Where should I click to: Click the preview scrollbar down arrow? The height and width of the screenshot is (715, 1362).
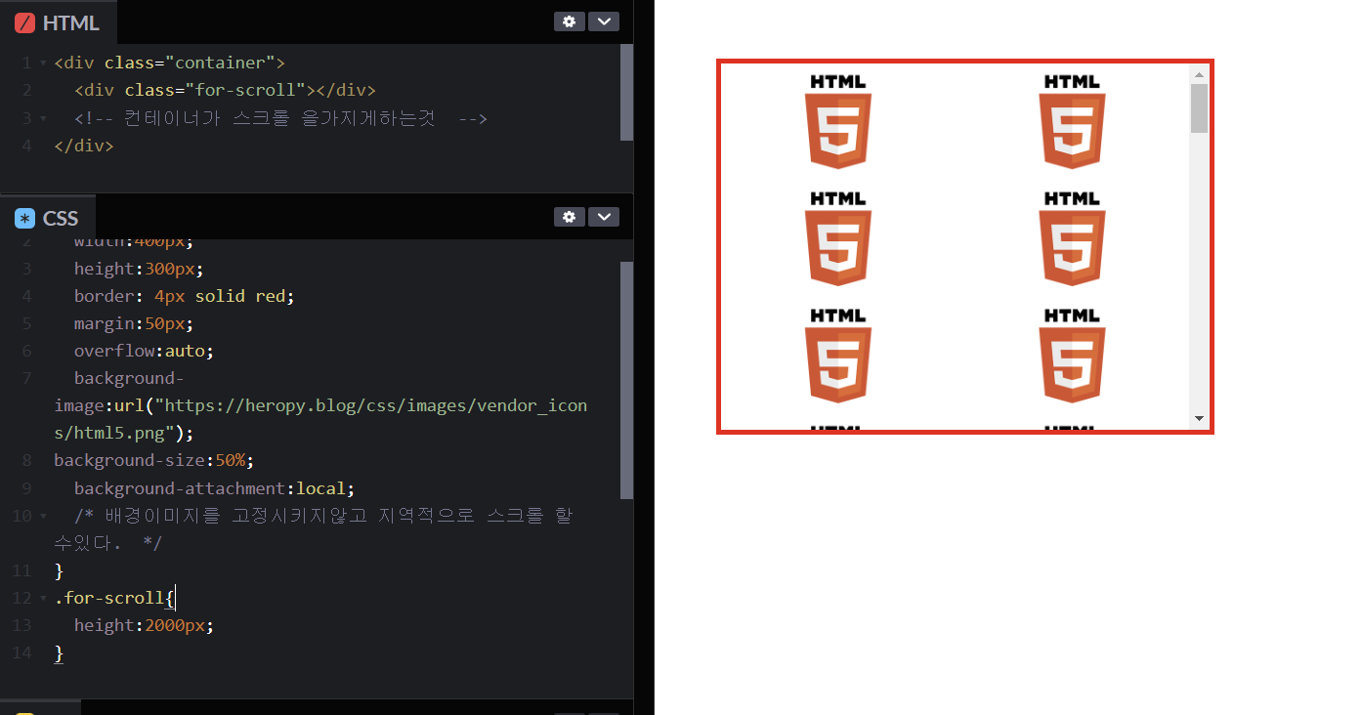1199,419
